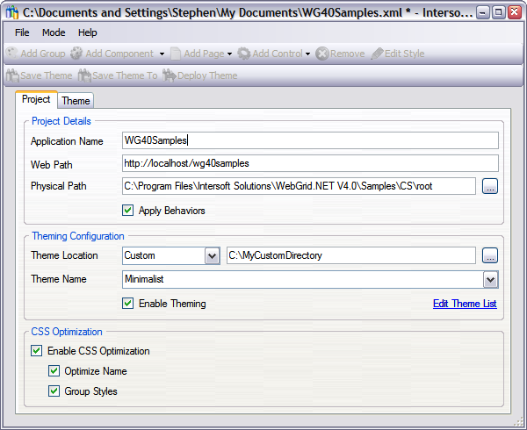
Task: Click the Edit Style pencil icon
Action: click(378, 54)
